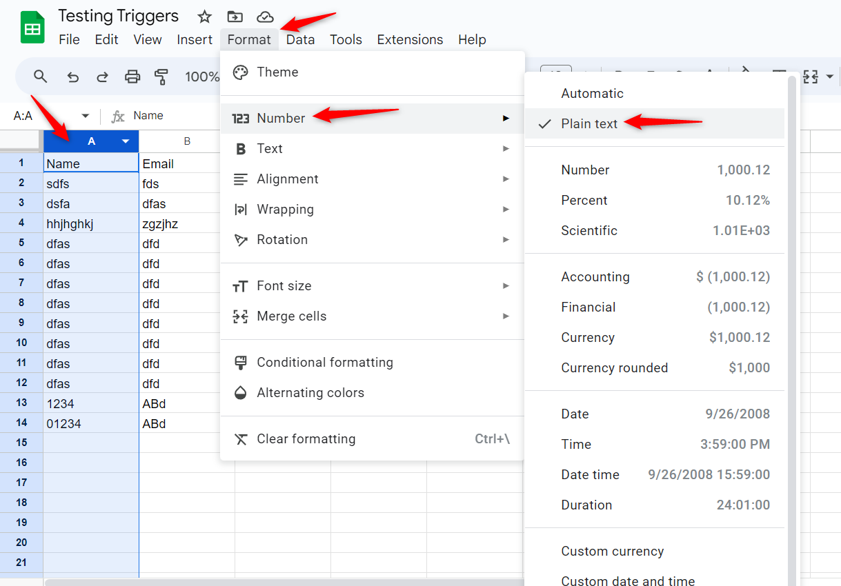The image size is (841, 586).
Task: Open the Edit menu
Action: click(106, 39)
